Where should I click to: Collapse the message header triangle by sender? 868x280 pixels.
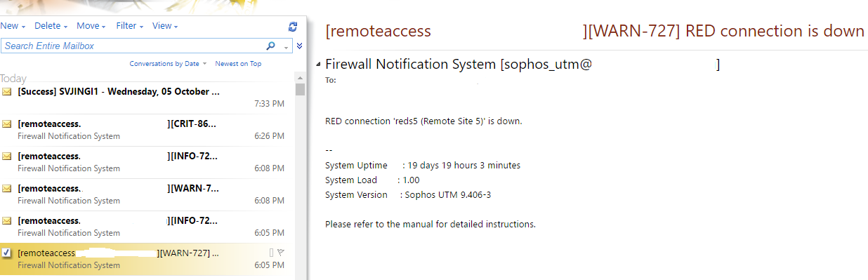(x=319, y=65)
